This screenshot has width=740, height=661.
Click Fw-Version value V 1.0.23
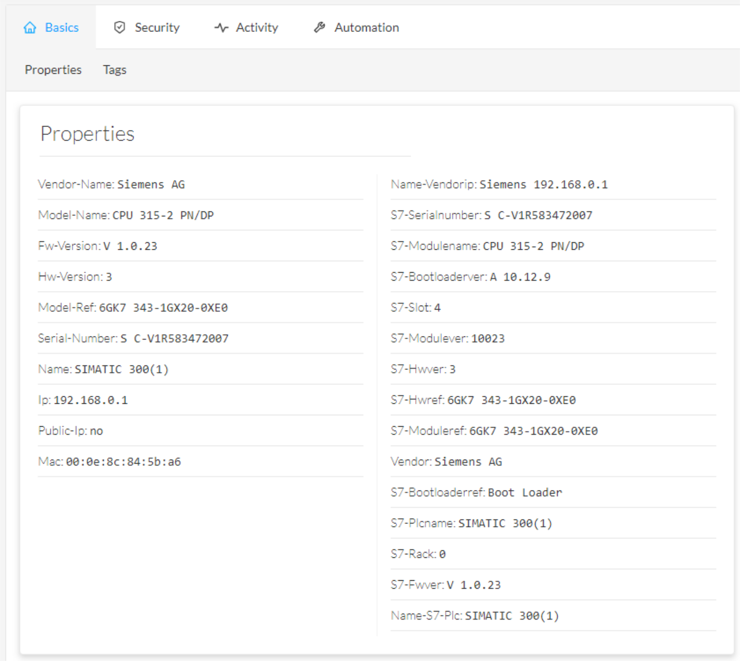tap(130, 246)
